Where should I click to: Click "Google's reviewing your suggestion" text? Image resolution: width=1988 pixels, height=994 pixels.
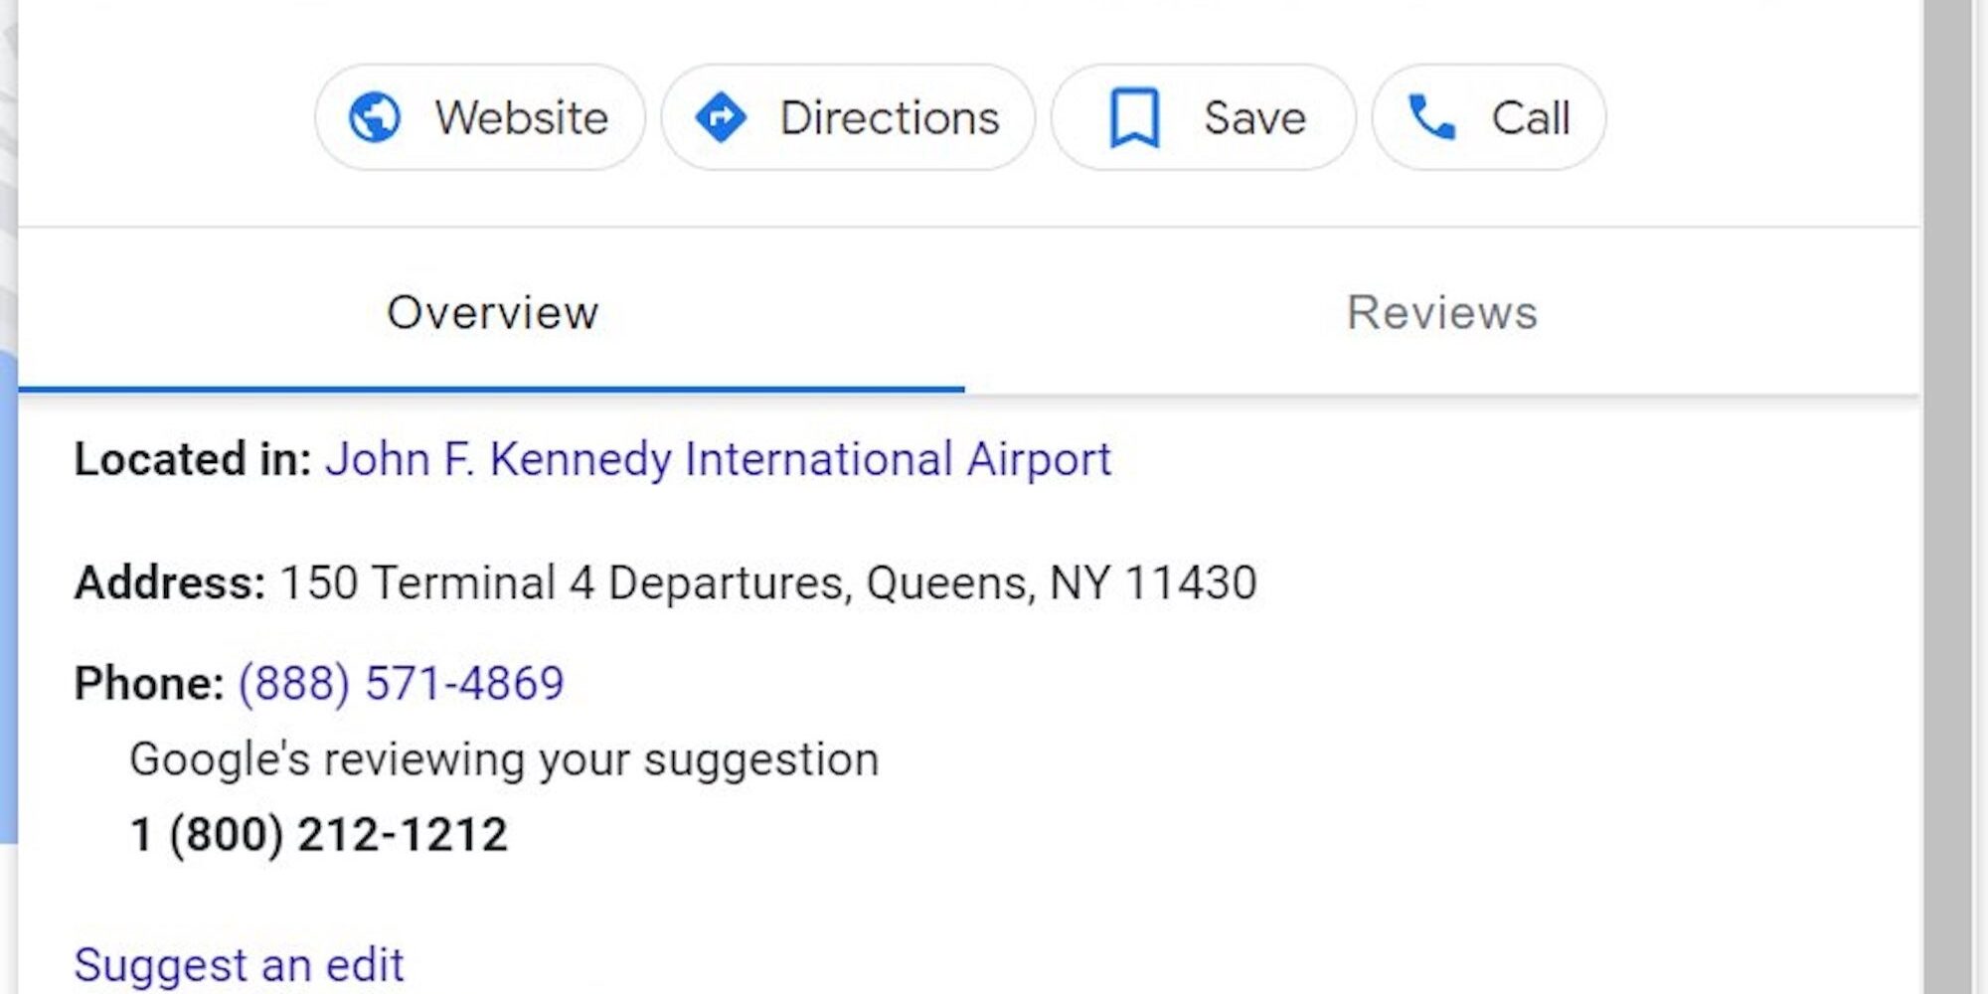504,759
